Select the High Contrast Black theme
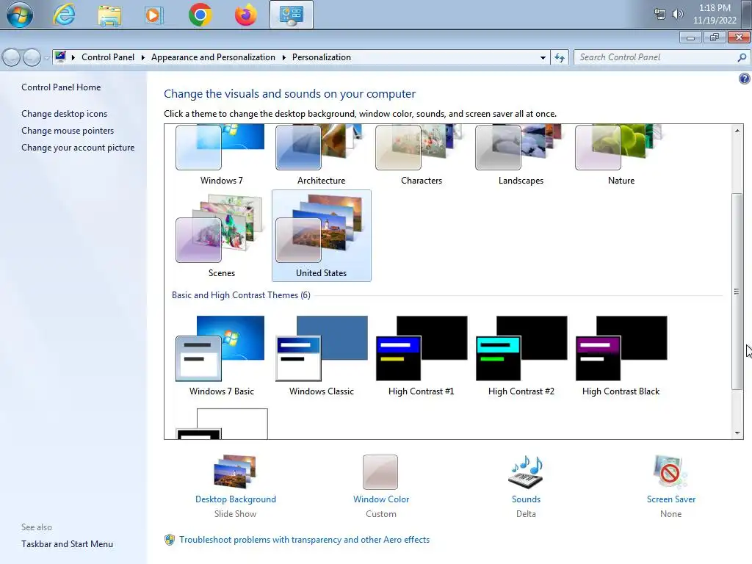Screen dimensions: 752x564 point(621,355)
